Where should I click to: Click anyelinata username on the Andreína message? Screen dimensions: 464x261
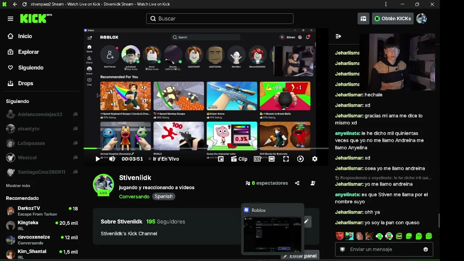pos(347,133)
